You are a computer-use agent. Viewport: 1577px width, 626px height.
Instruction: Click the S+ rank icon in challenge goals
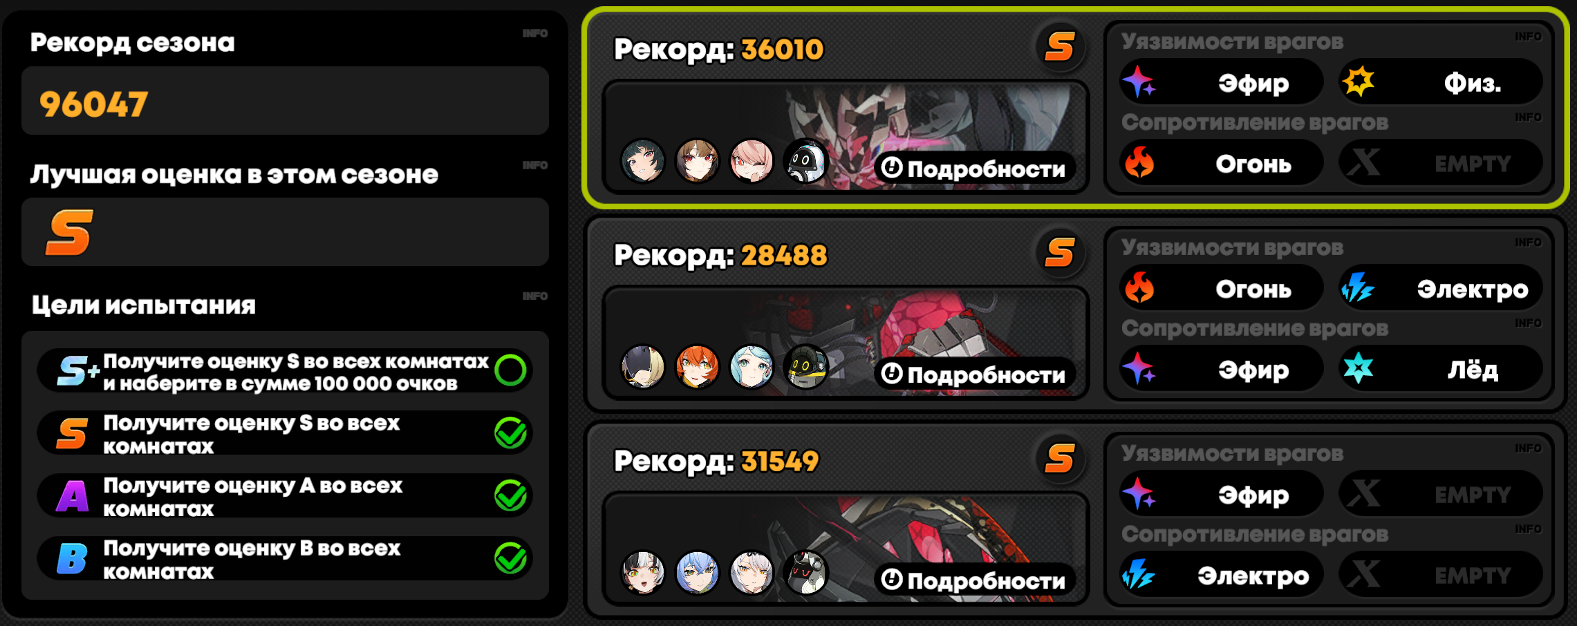[x=78, y=371]
